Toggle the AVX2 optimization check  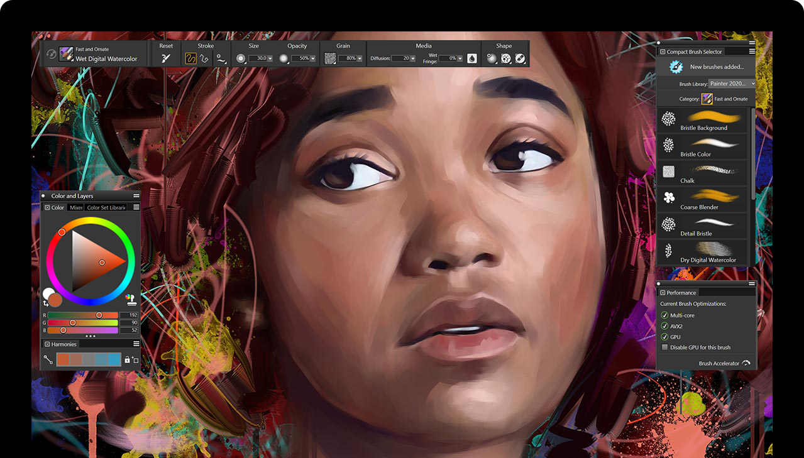point(664,326)
